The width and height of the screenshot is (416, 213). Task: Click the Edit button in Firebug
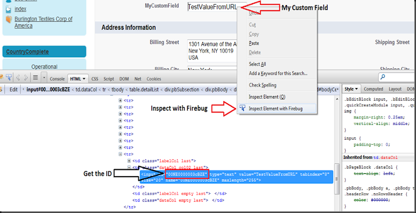coord(14,90)
